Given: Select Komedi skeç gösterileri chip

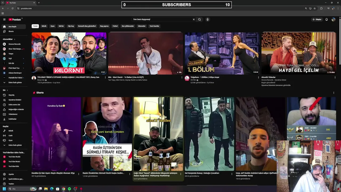Looking at the screenshot, I should pyautogui.click(x=87, y=26).
